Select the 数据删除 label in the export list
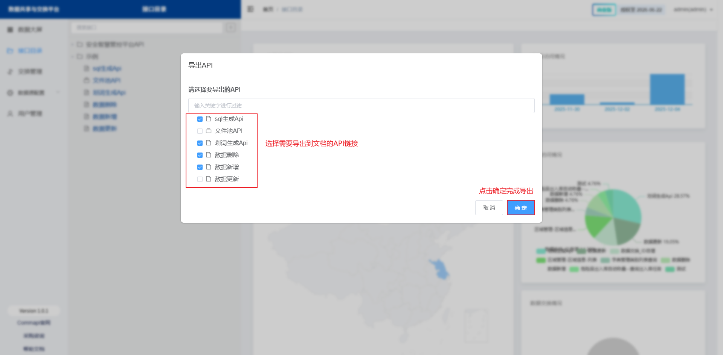This screenshot has height=355, width=723. coord(227,155)
